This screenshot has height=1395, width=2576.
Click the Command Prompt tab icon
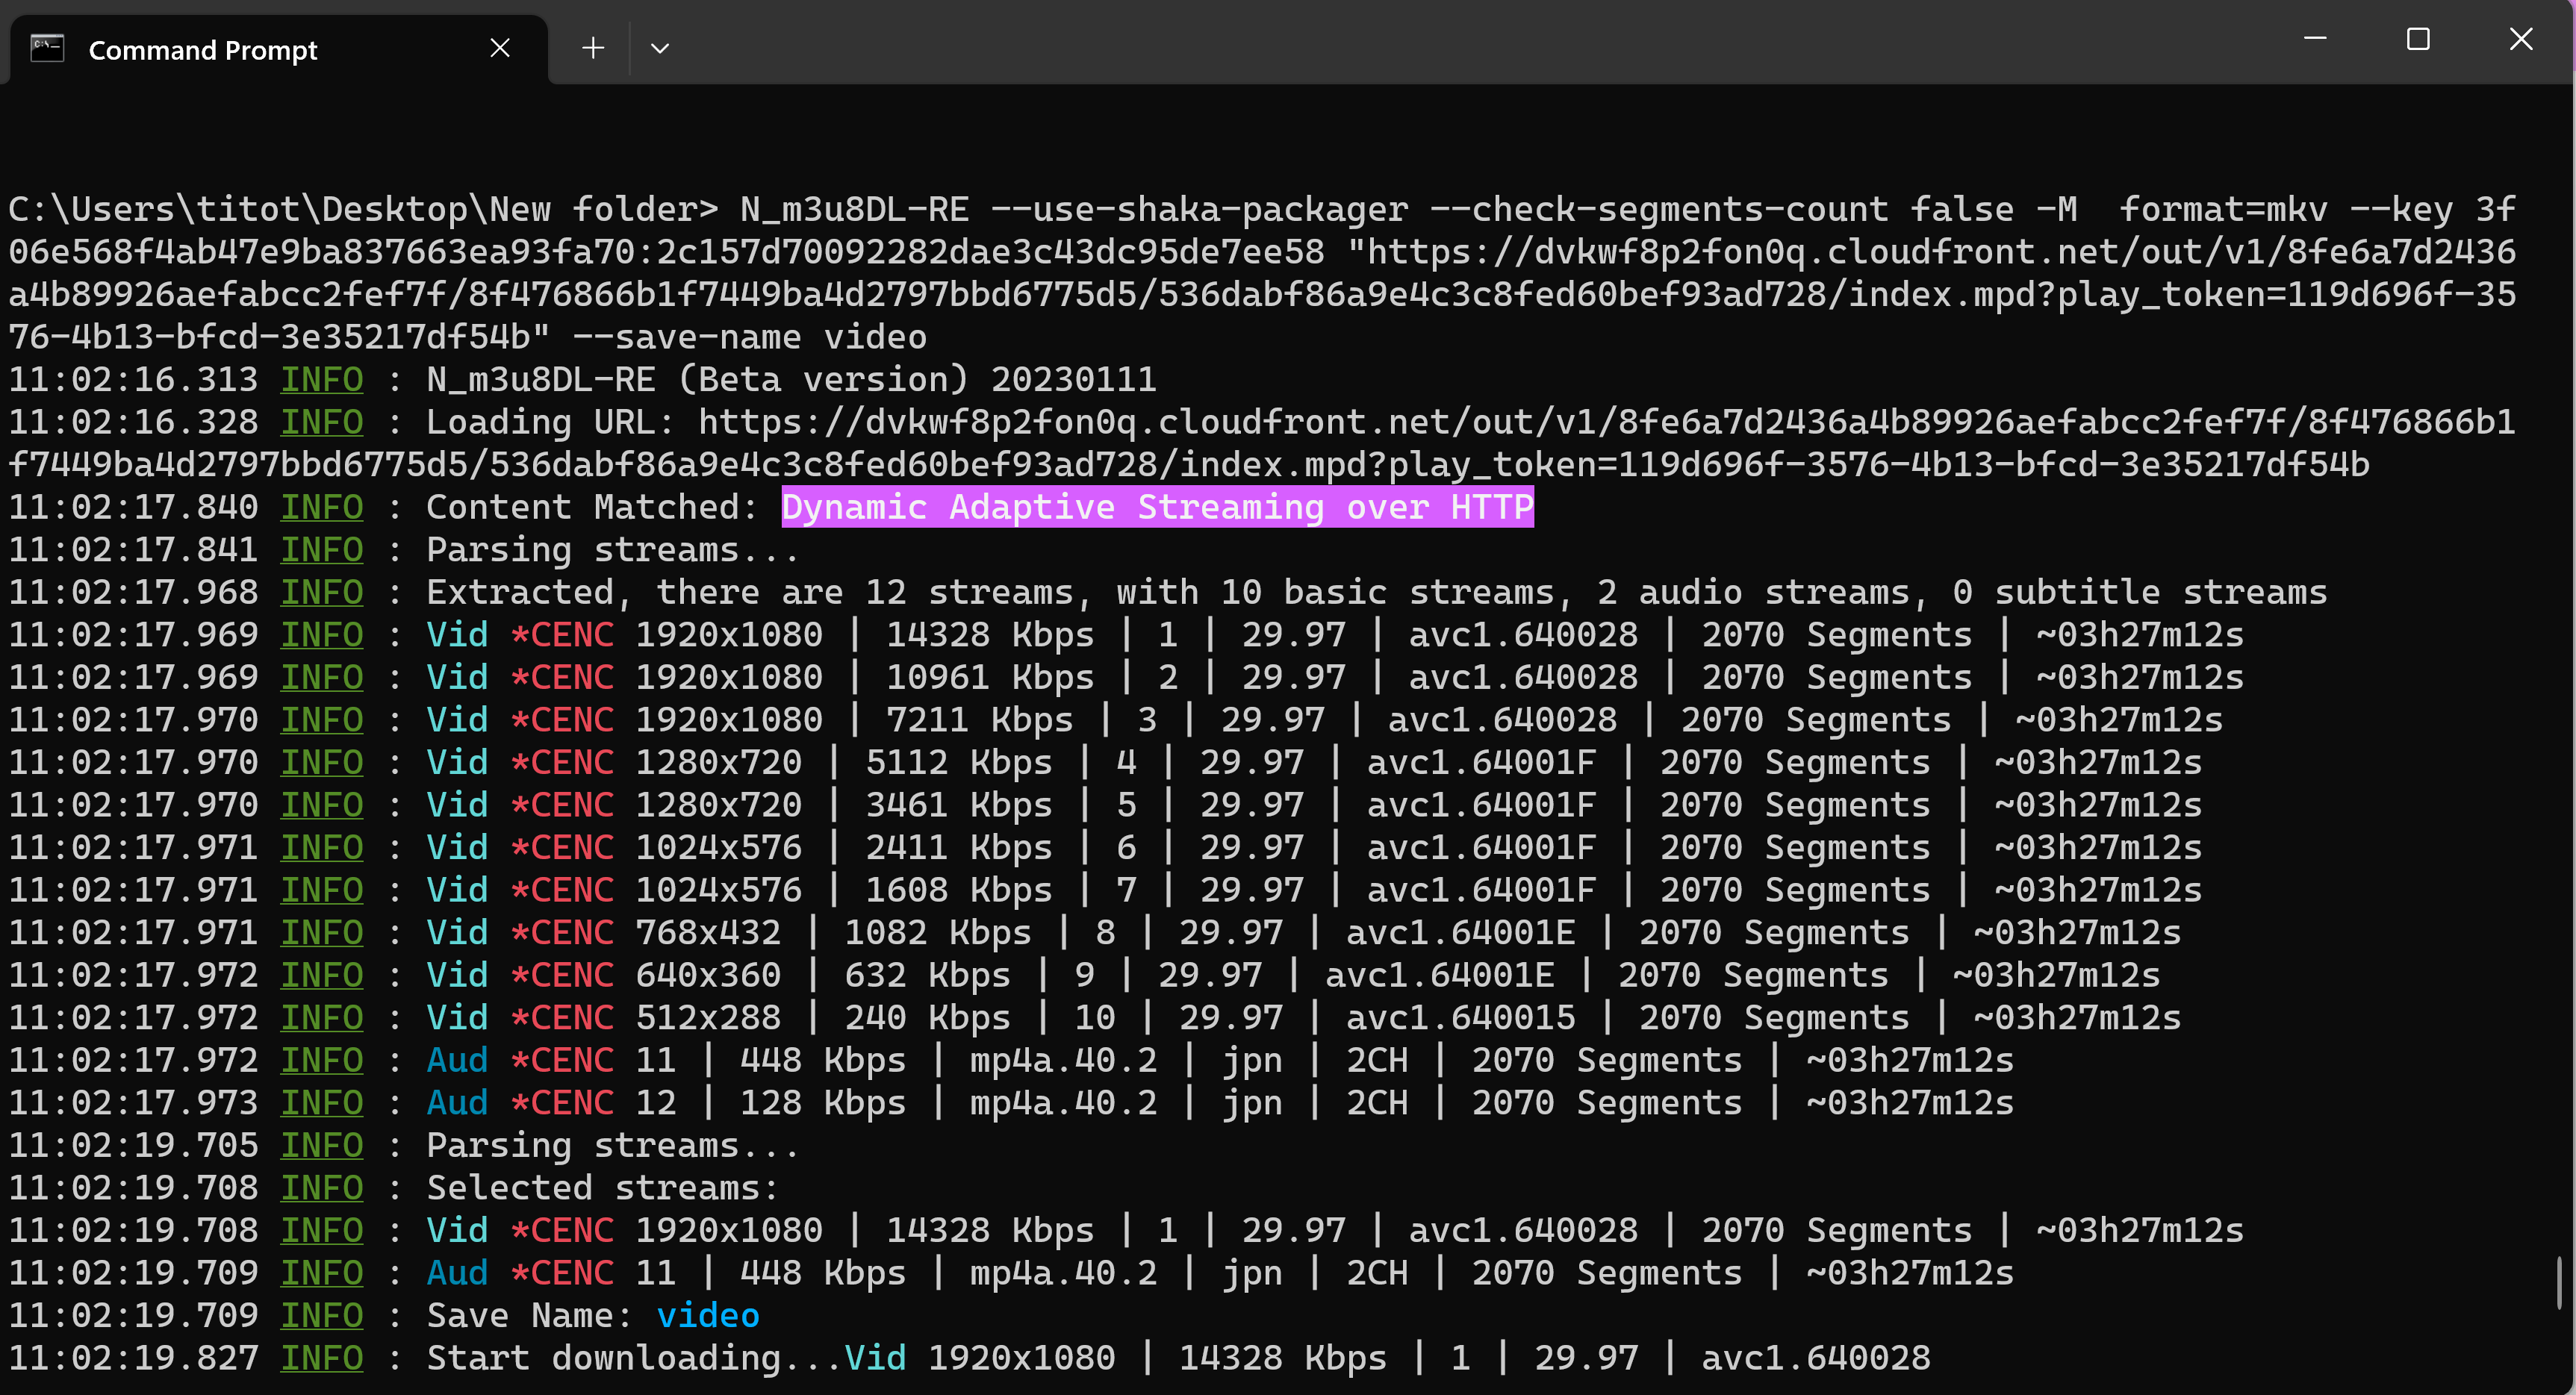point(47,48)
